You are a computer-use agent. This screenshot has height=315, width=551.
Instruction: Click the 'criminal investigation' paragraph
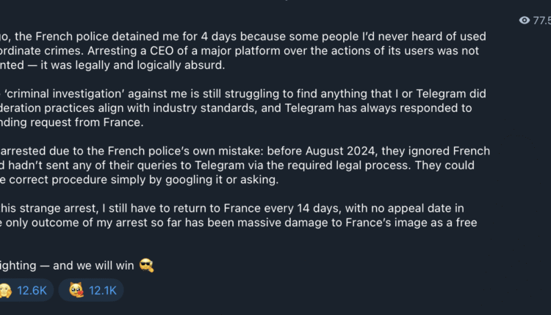coord(242,108)
